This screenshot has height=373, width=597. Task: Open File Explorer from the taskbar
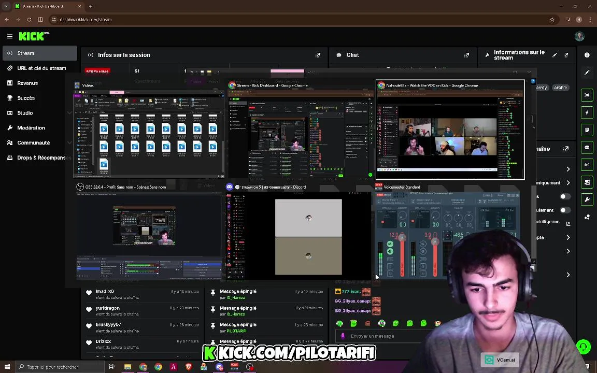pos(127,367)
